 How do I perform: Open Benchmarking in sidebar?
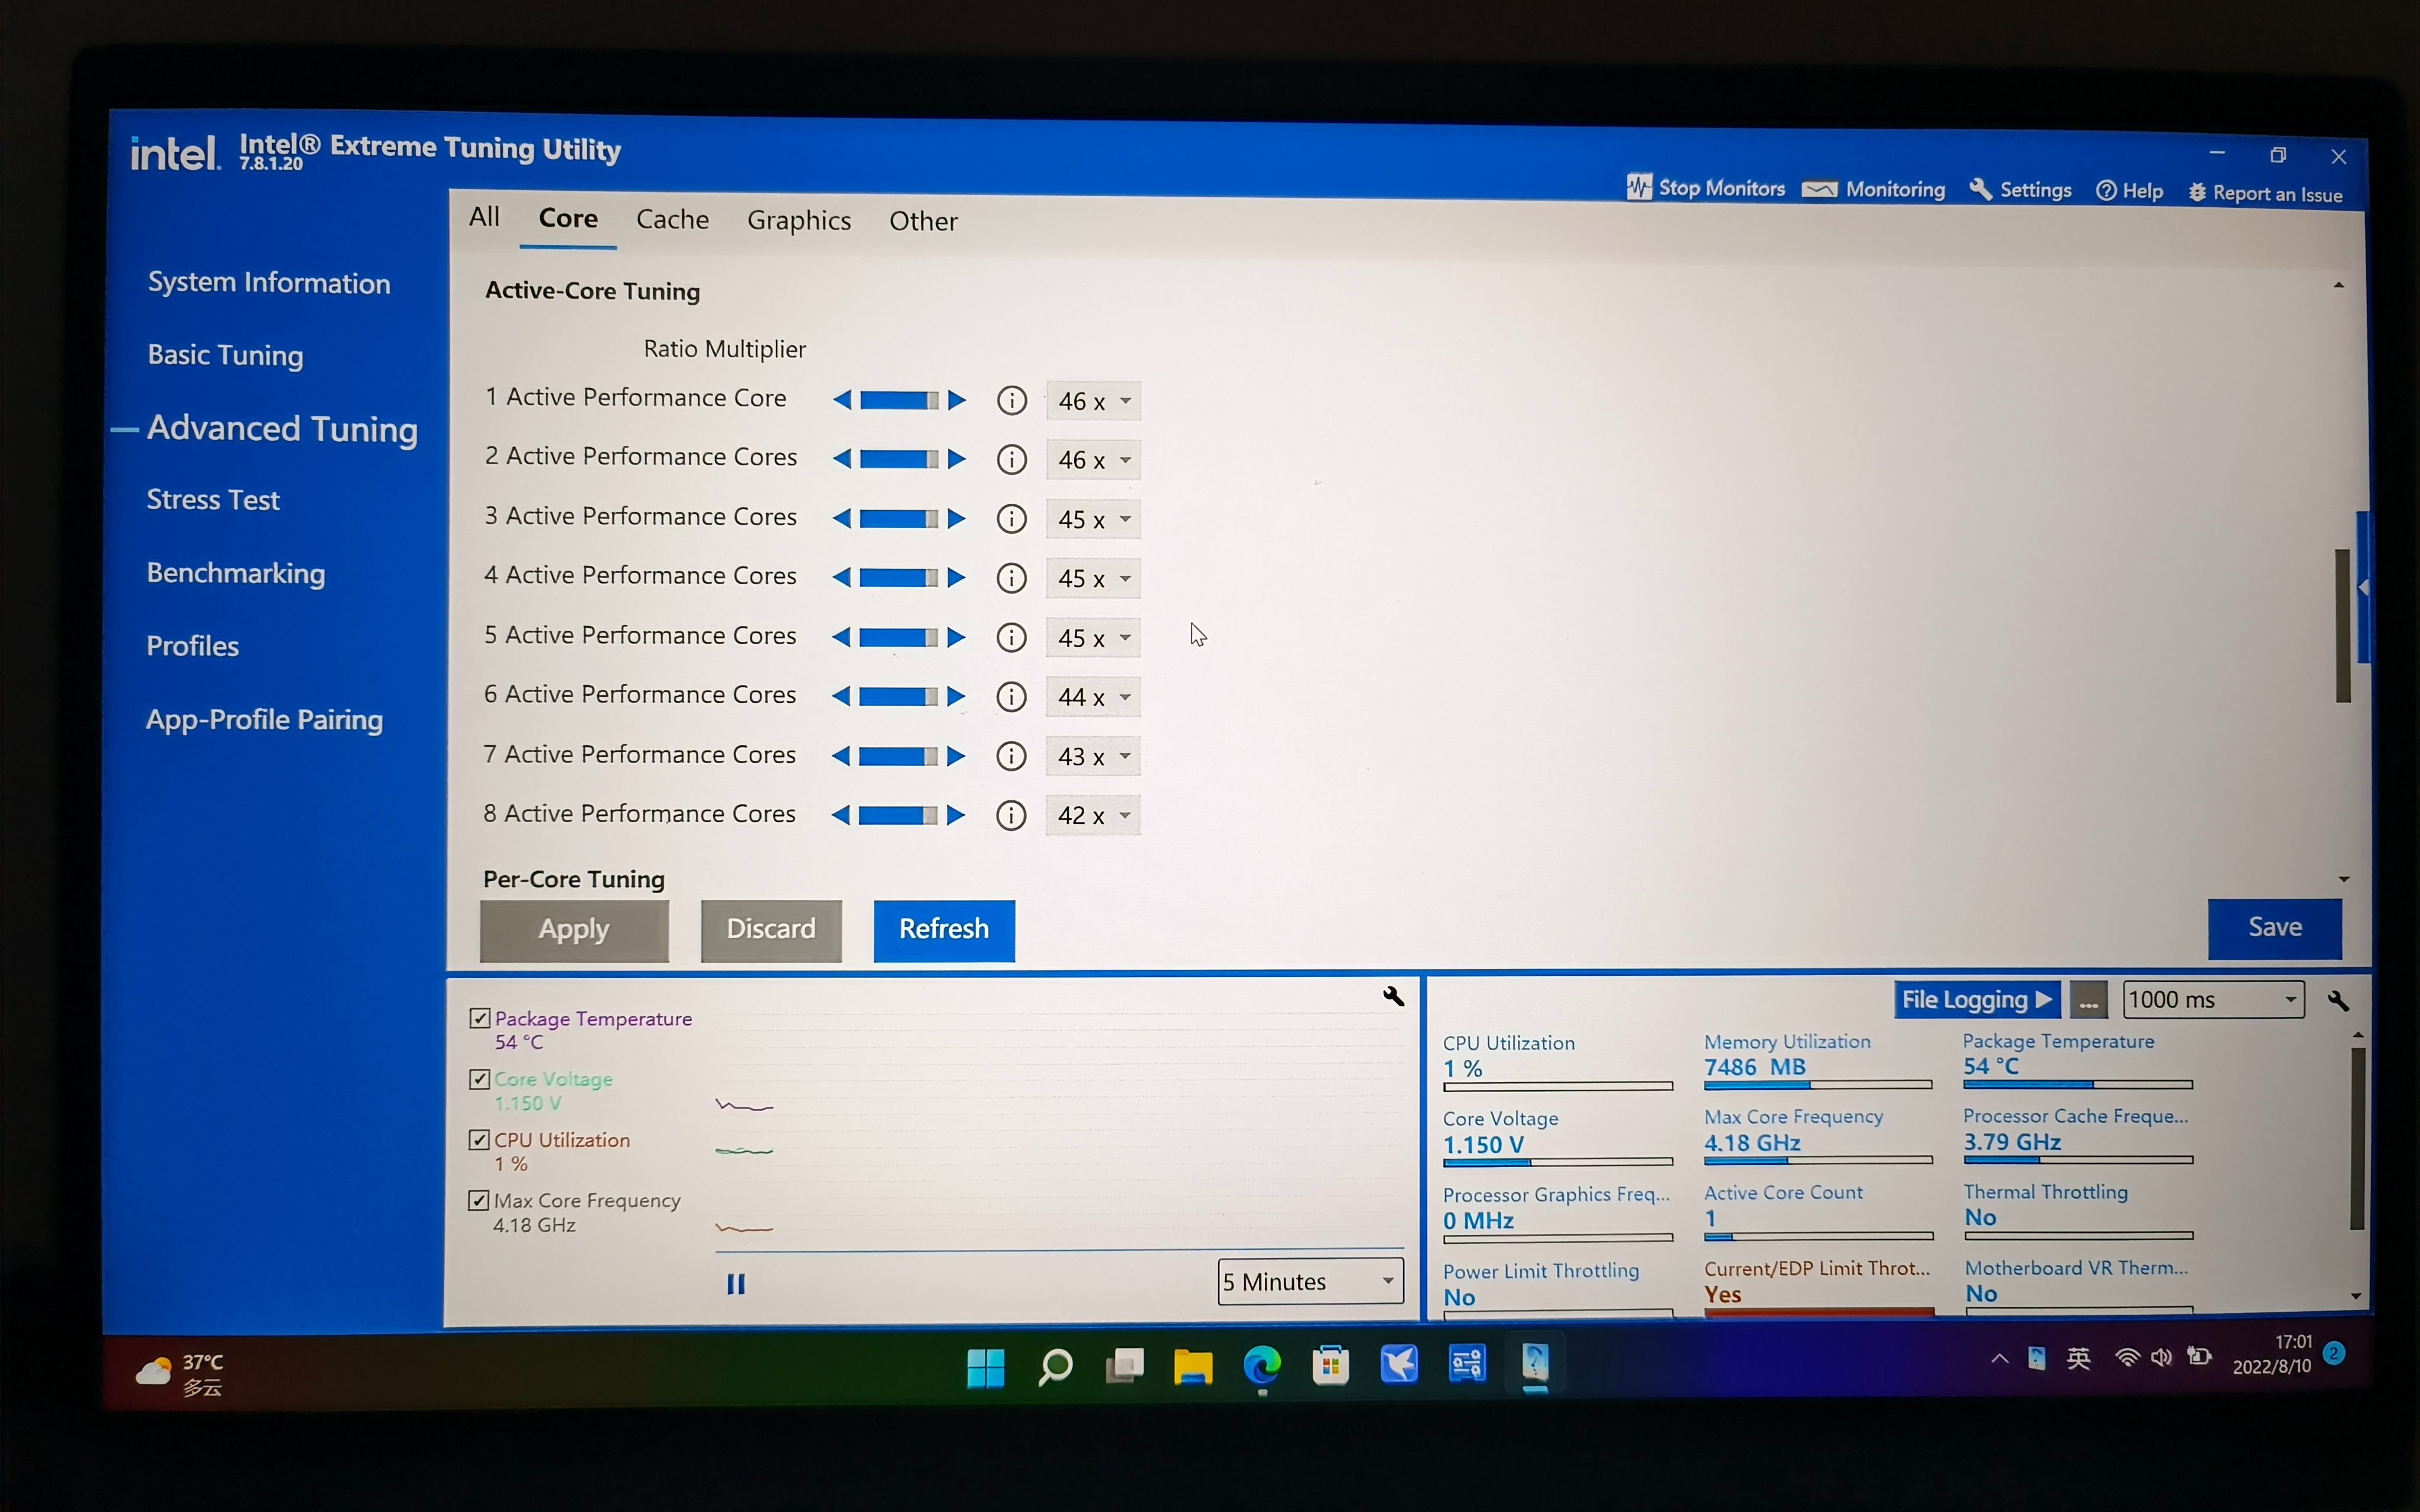(236, 573)
